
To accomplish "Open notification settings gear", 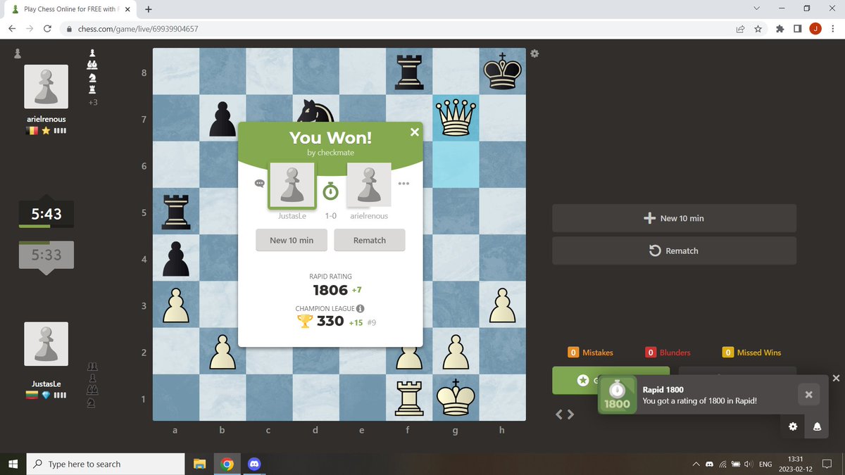I will point(793,426).
